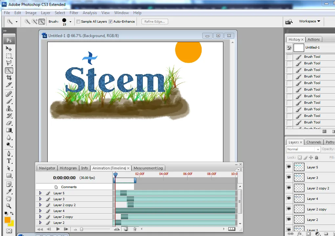335x236 pixels.
Task: Expand Layer 4 timeline track
Action: (40, 211)
